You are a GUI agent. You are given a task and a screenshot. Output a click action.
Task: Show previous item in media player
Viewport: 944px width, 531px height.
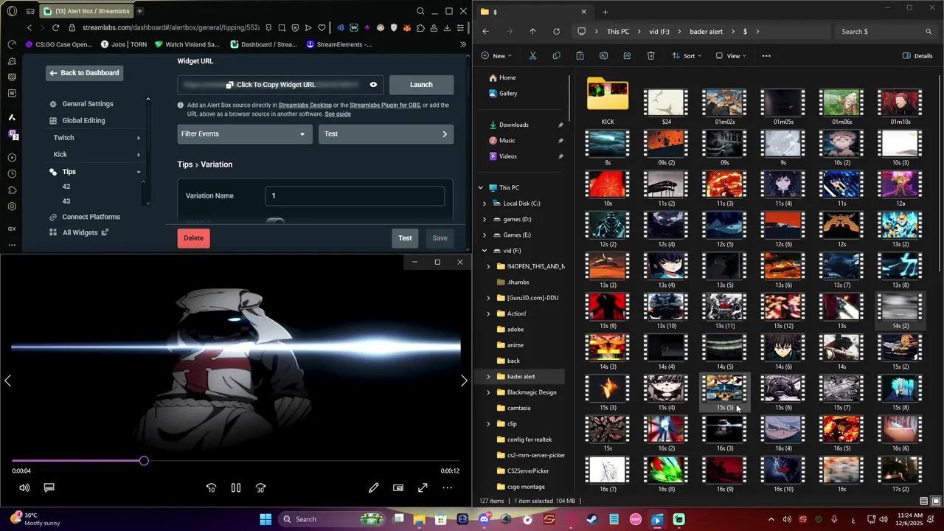(8, 381)
